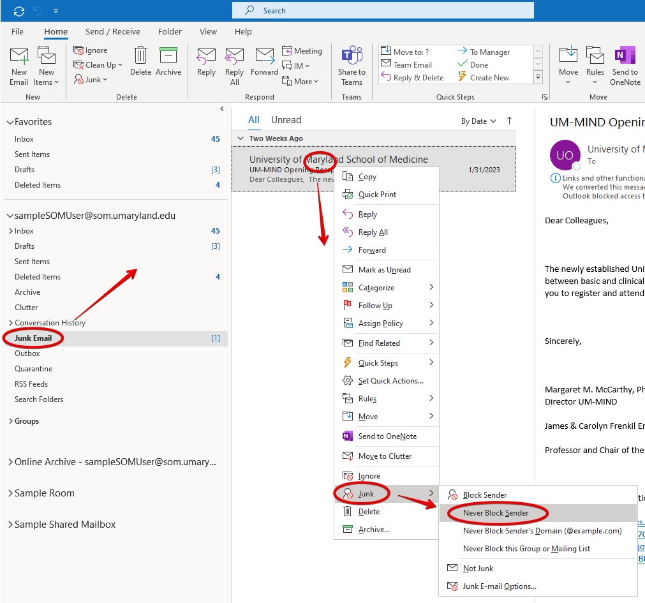Show only Unread messages filter

(286, 120)
